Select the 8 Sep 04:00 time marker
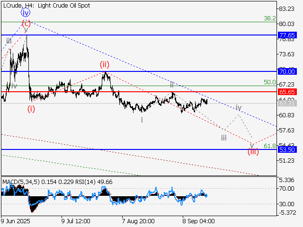Image resolution: width=303 pixels, height=227 pixels. (199, 221)
